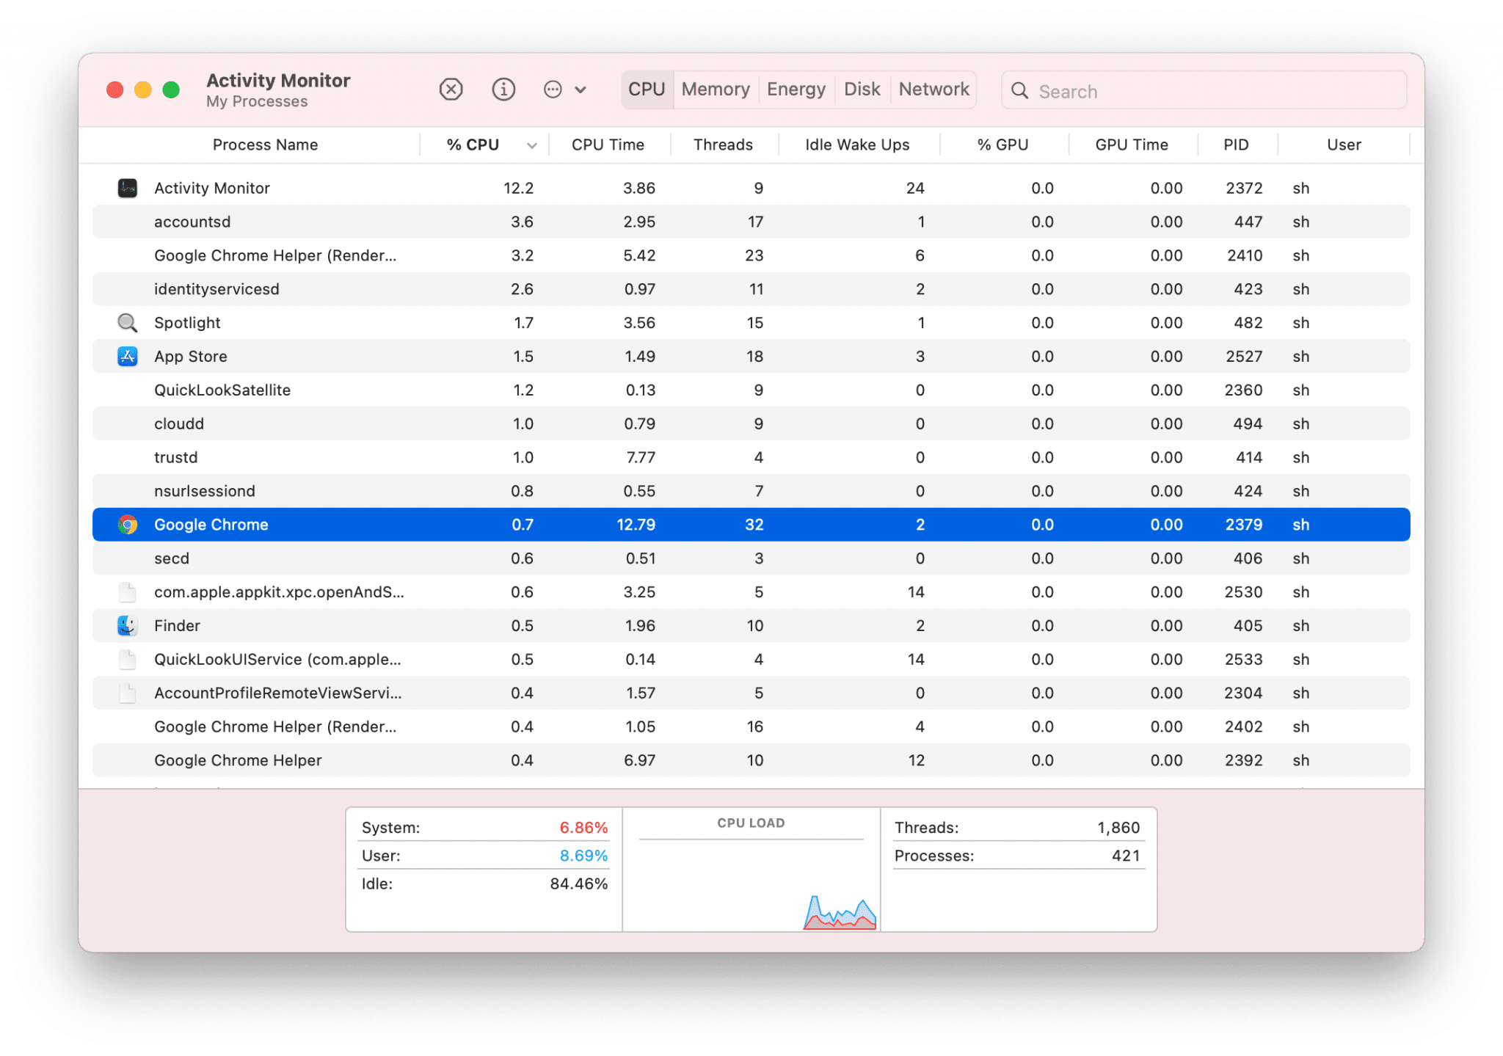Click the App Store process icon
Image resolution: width=1503 pixels, height=1056 pixels.
[128, 357]
